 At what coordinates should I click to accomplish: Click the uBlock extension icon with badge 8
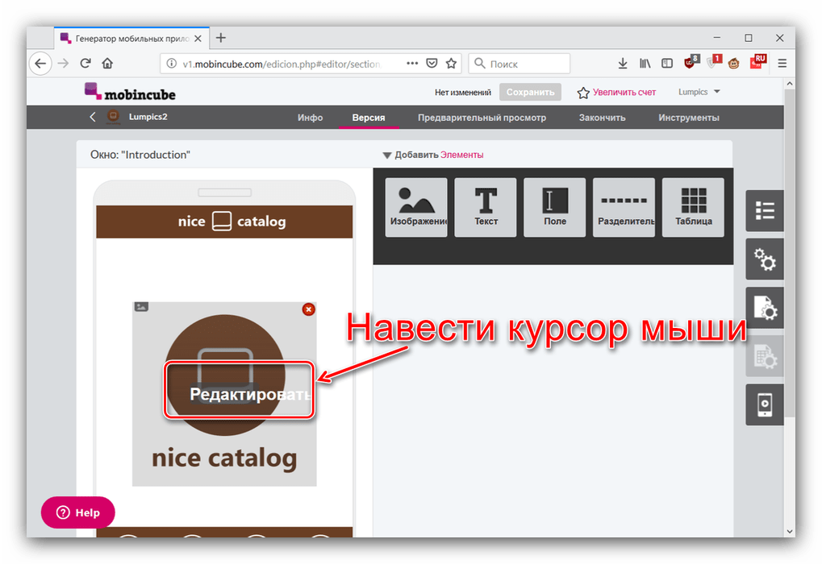click(691, 62)
